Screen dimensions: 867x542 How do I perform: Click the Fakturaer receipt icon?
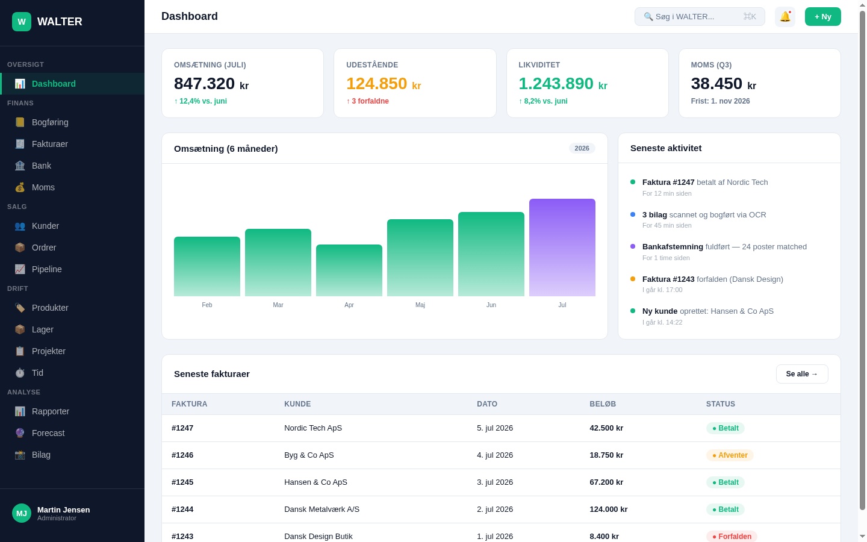[20, 144]
